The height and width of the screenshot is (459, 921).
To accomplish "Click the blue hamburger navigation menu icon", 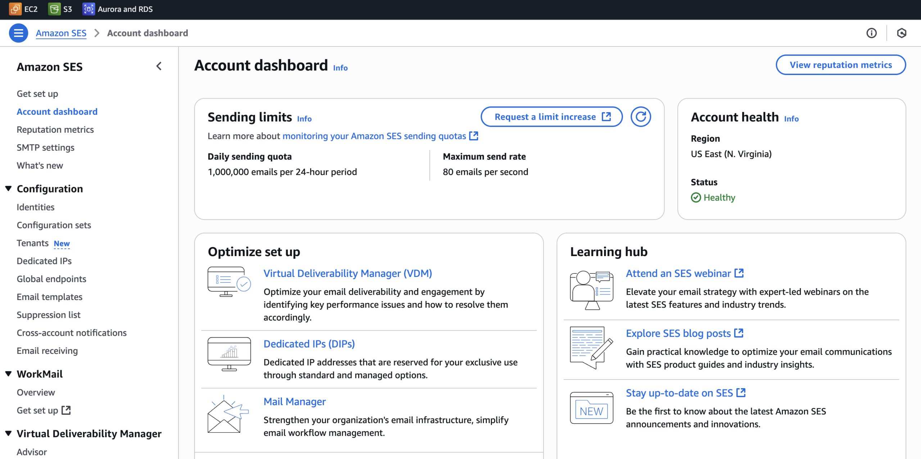I will (x=18, y=33).
